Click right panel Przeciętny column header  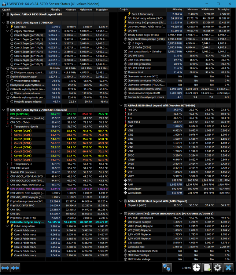[223, 10]
